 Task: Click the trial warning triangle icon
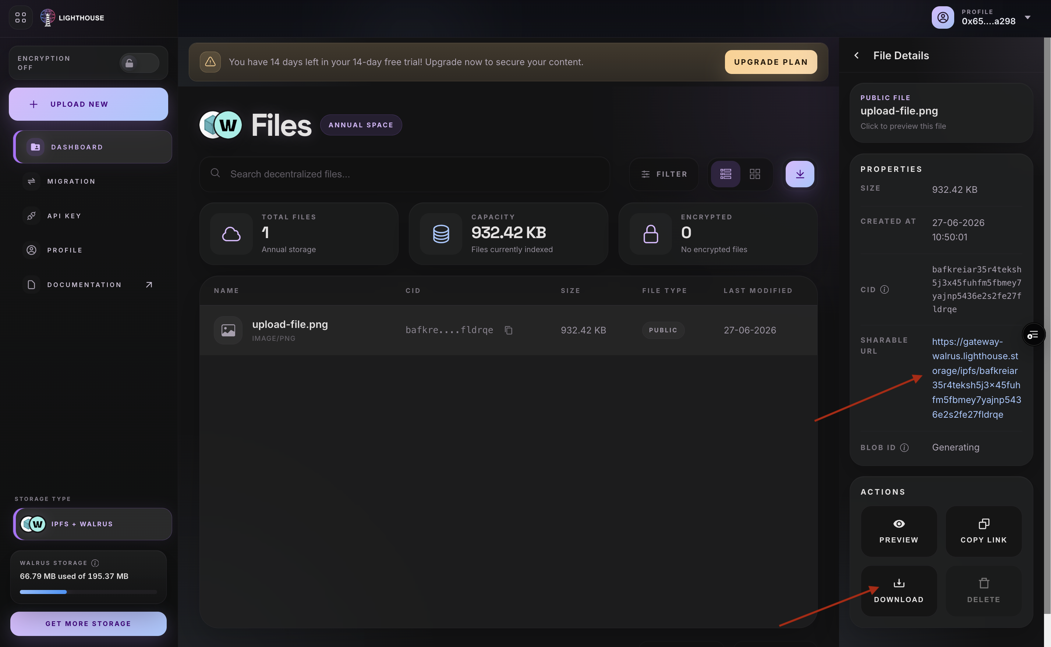(x=210, y=62)
